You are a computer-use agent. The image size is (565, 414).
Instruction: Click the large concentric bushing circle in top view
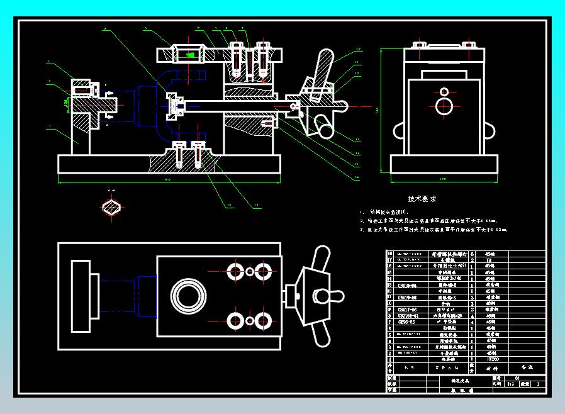pyautogui.click(x=188, y=296)
